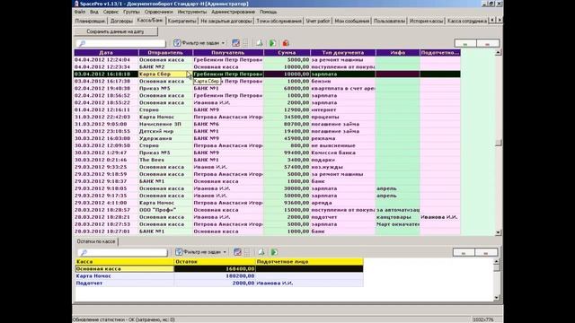Switch to the Пользователи tab
The image size is (575, 323).
pyautogui.click(x=389, y=21)
